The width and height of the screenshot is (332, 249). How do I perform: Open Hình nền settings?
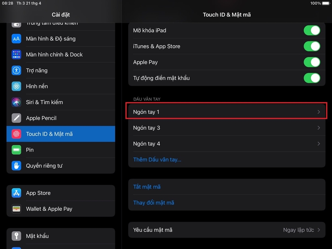click(61, 86)
